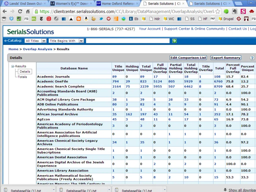Click the pink S extension icon
This screenshot has height=192, width=256.
(243, 11)
